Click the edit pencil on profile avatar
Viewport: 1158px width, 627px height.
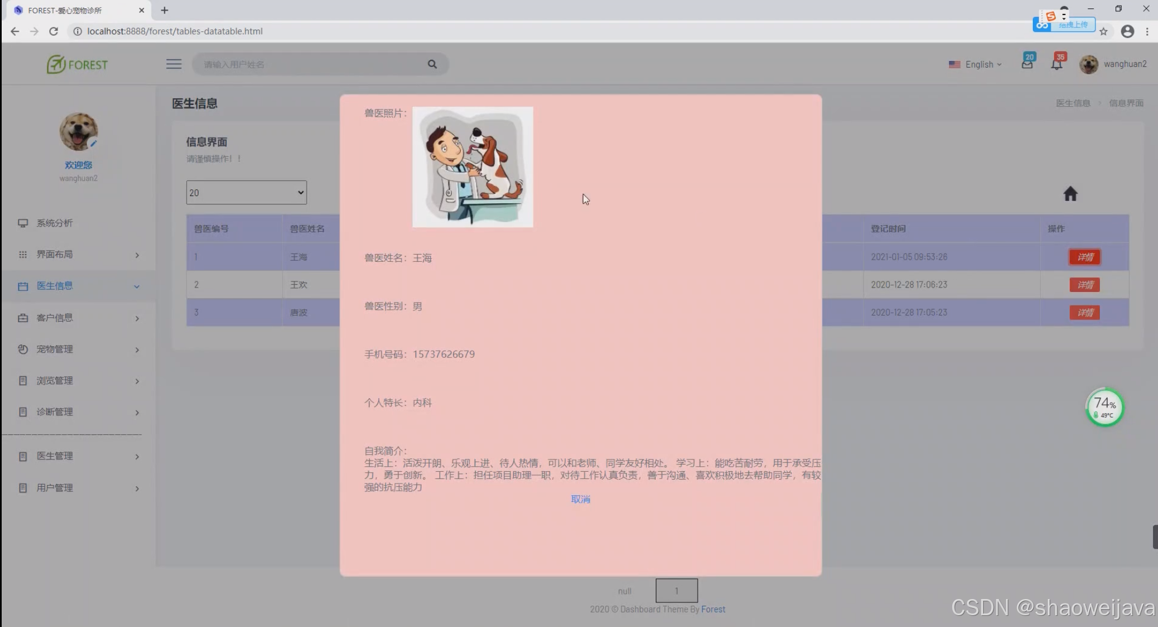pyautogui.click(x=94, y=143)
